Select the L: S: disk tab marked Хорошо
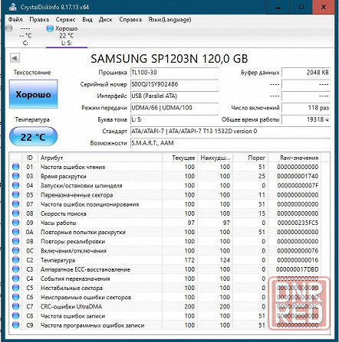This screenshot has width=339, height=342. (x=66, y=36)
